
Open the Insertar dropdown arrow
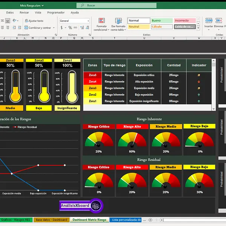click(209, 30)
